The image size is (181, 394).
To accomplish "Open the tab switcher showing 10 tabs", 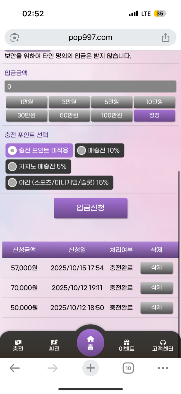I will 128,368.
